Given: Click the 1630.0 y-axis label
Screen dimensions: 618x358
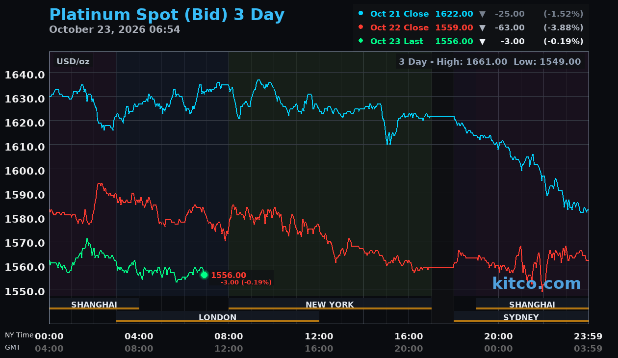Looking at the screenshot, I should point(25,99).
